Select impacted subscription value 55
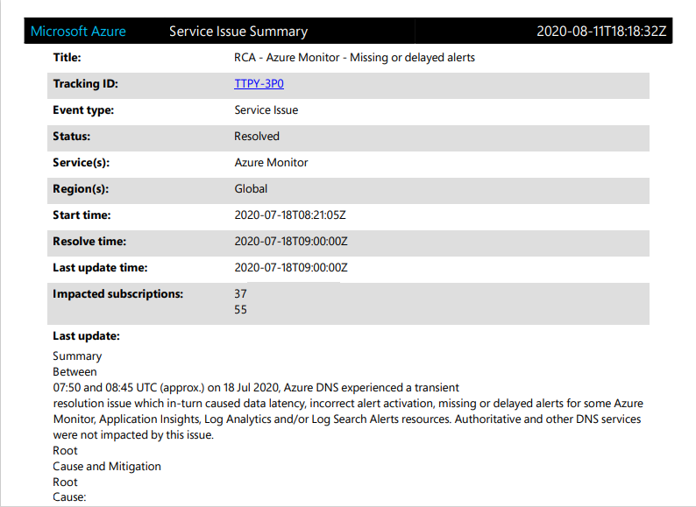Screen dimensions: 696x507 pos(240,310)
